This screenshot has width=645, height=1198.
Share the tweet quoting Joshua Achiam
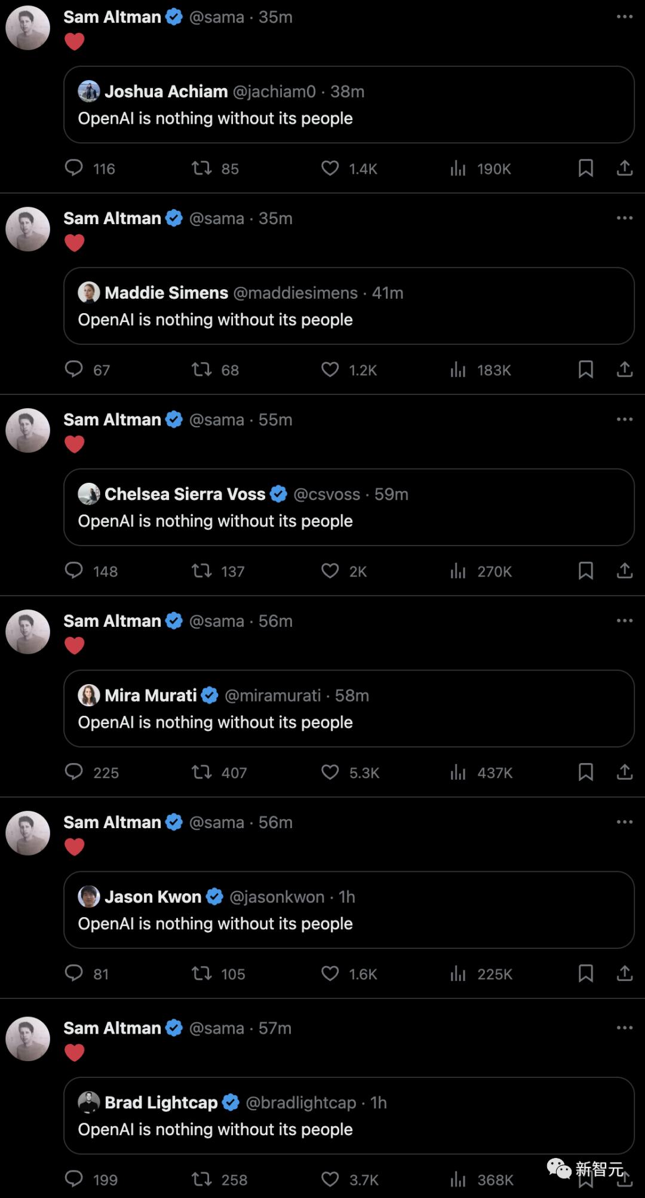[624, 168]
